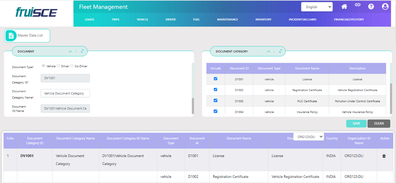Collapse the Document panel chevron
The width and height of the screenshot is (396, 183).
point(70,51)
